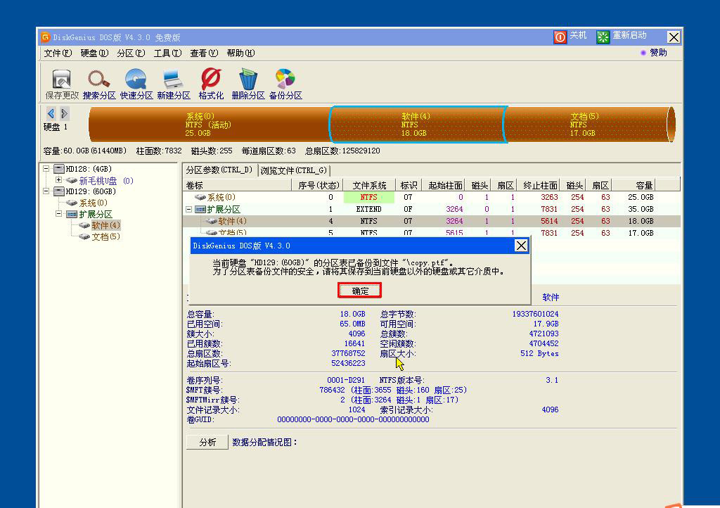
Task: Select HD128 disk icon in tree
Action: 59,169
